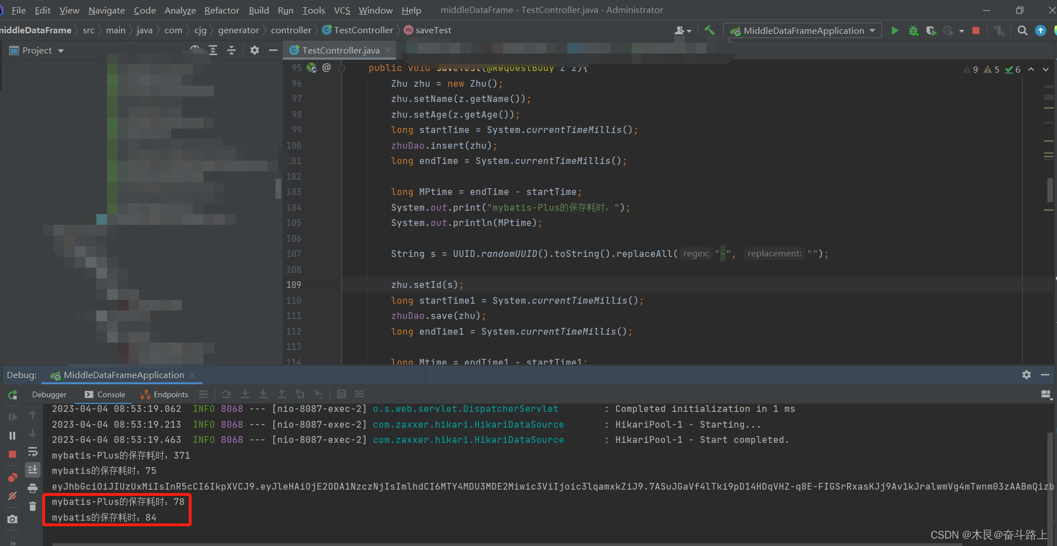Viewport: 1057px width, 546px height.
Task: Click the Profile application icon
Action: tap(949, 30)
